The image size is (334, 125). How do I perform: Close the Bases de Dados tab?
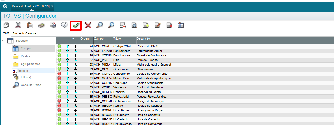[x=52, y=6]
